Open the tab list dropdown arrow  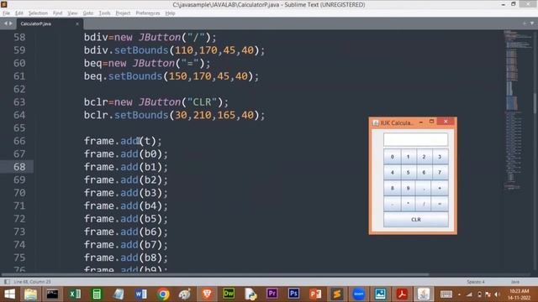[x=532, y=23]
